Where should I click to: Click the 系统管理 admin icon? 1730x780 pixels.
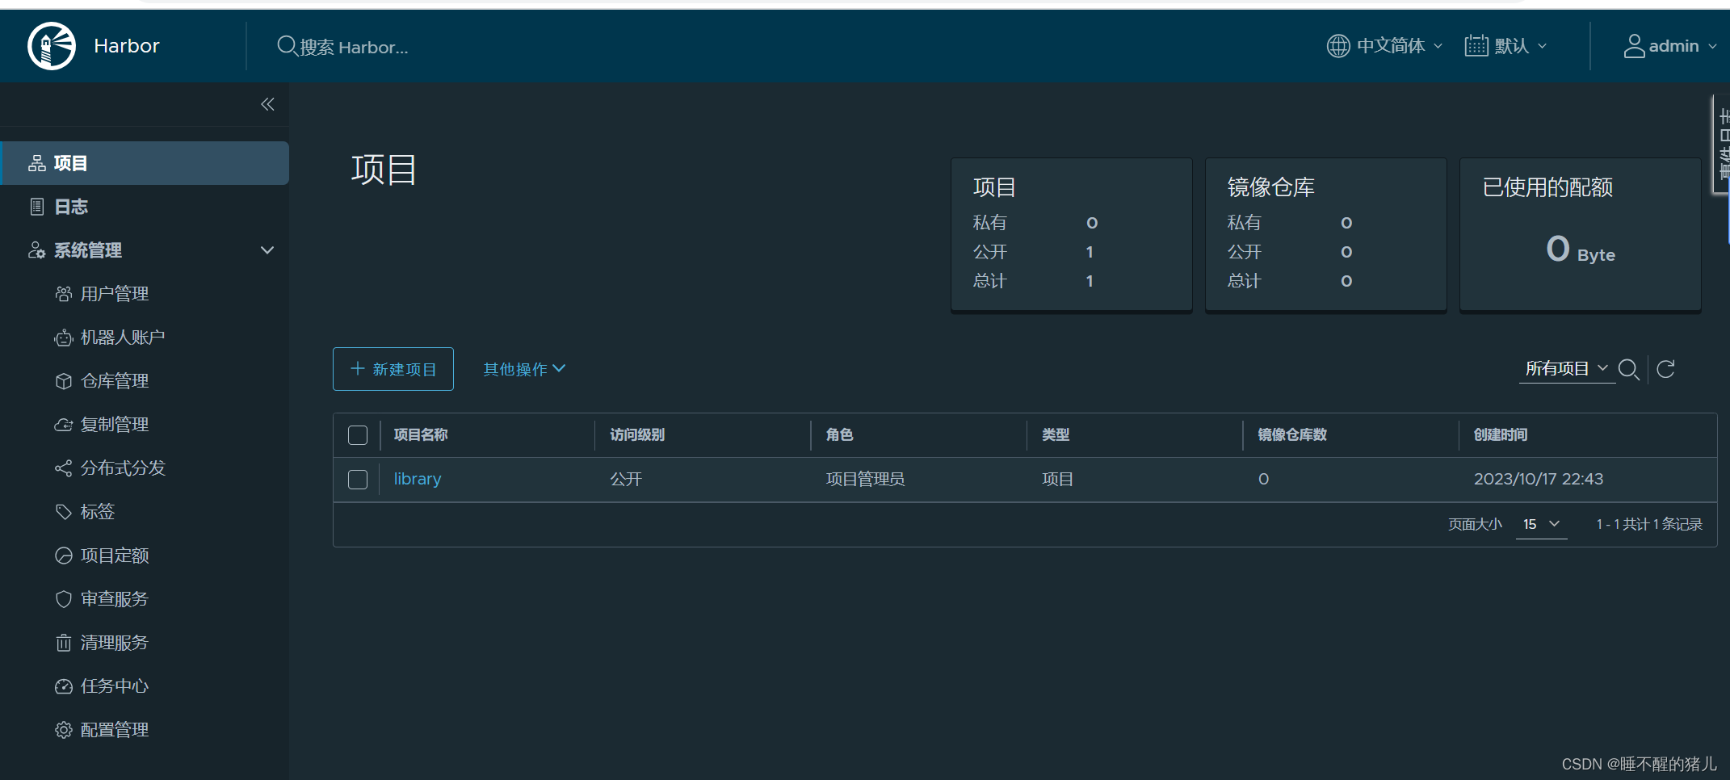[37, 250]
